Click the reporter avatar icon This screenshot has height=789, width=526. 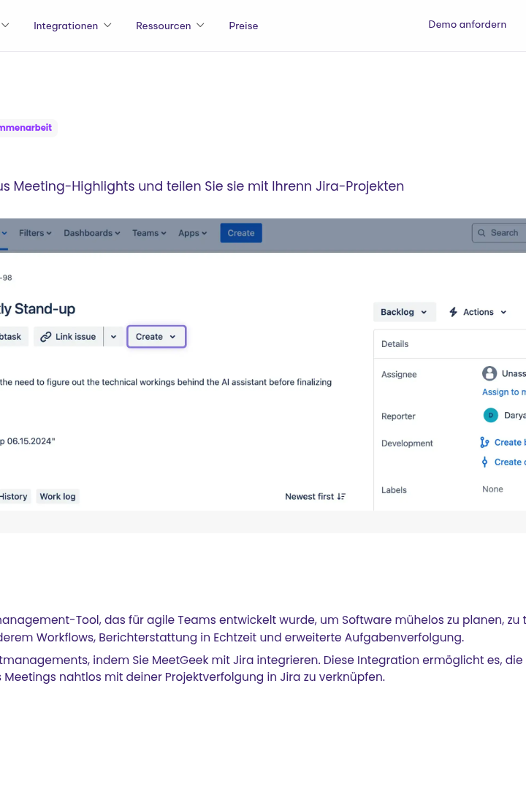click(x=491, y=415)
